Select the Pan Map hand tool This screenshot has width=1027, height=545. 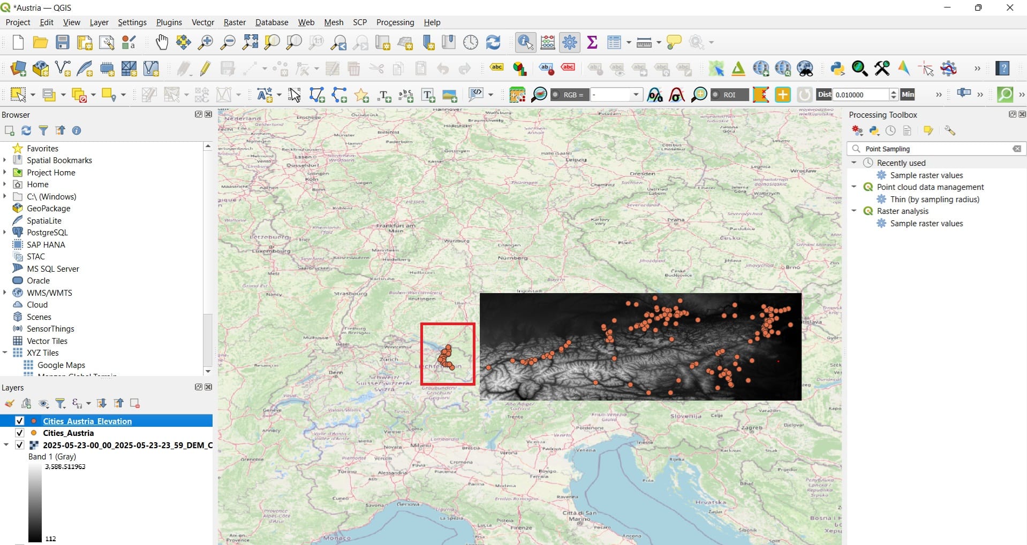tap(161, 42)
